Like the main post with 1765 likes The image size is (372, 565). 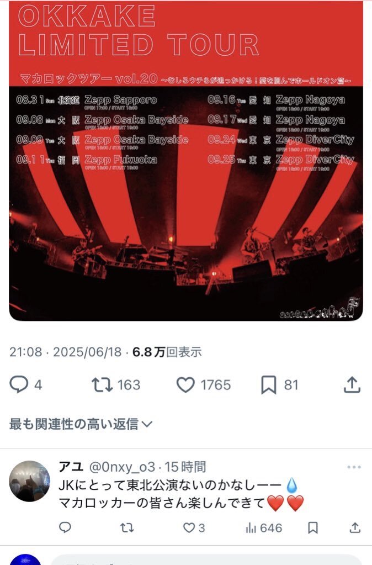pos(185,385)
